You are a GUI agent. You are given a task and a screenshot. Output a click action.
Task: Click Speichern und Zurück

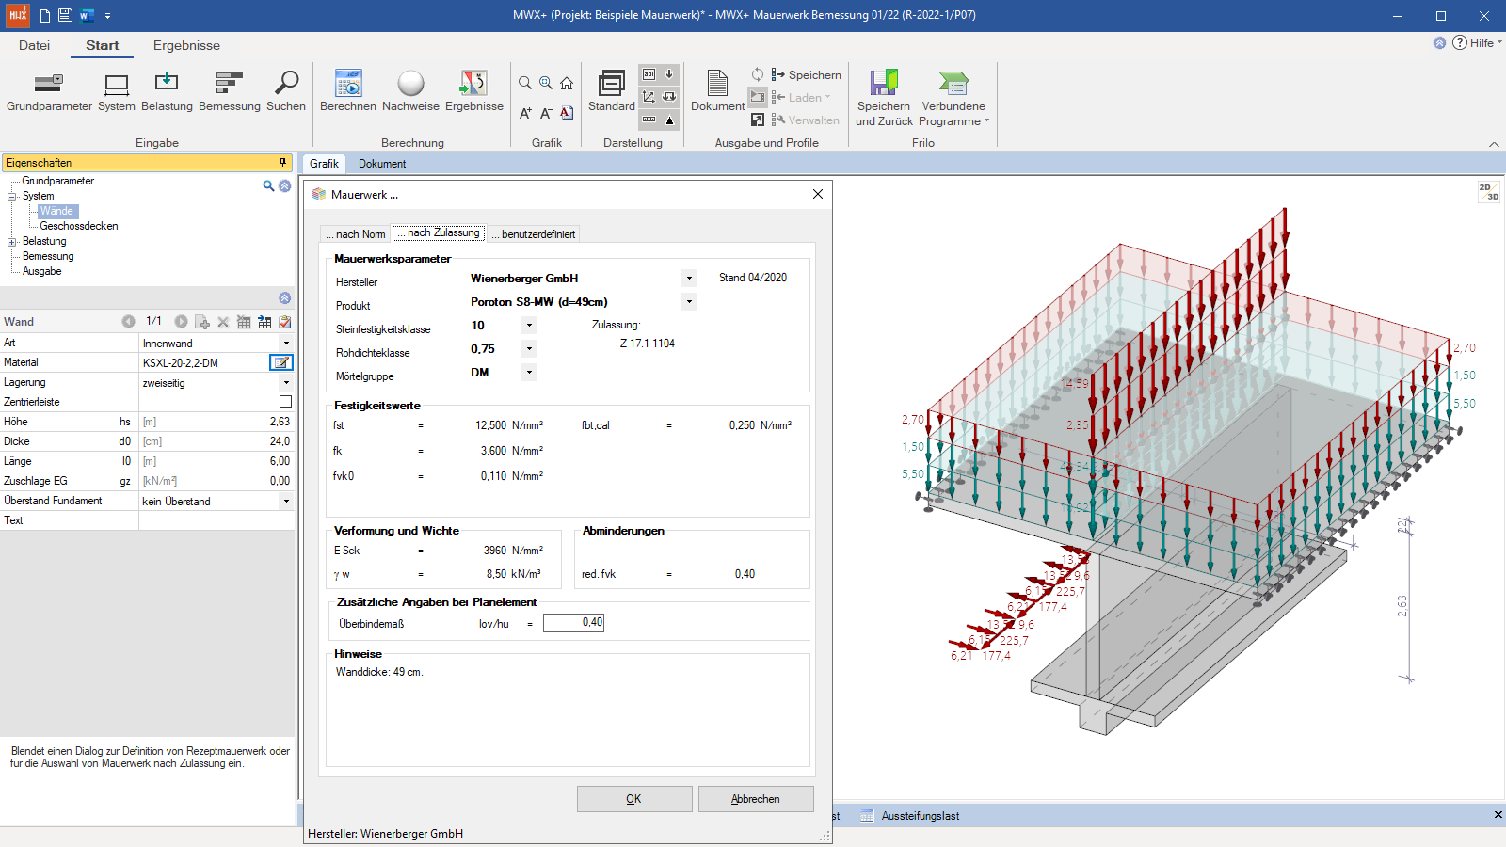click(x=884, y=98)
